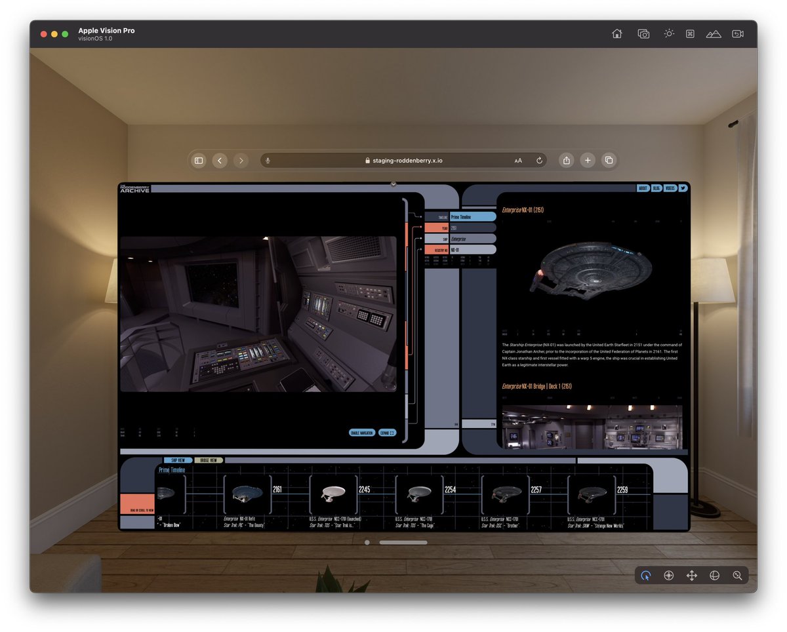Open the AA reader text options
Screen dimensions: 787x632
coord(518,160)
